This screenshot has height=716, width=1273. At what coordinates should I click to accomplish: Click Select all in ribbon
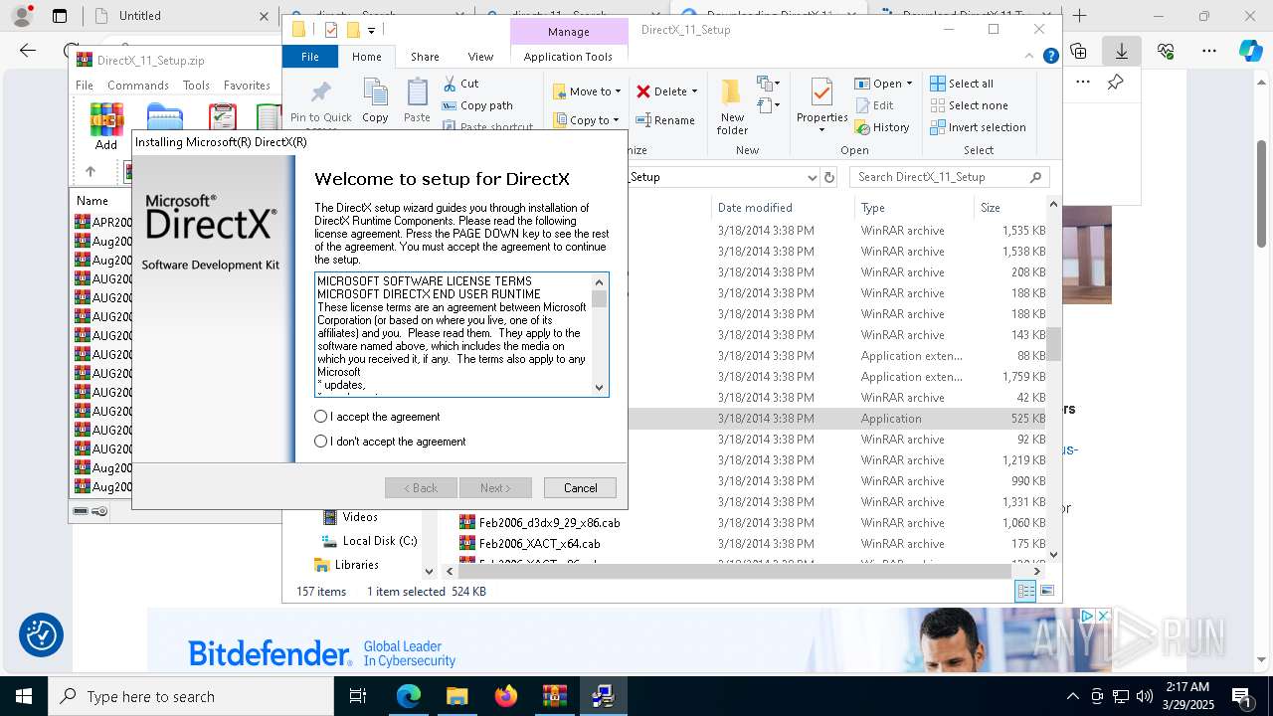tap(962, 84)
